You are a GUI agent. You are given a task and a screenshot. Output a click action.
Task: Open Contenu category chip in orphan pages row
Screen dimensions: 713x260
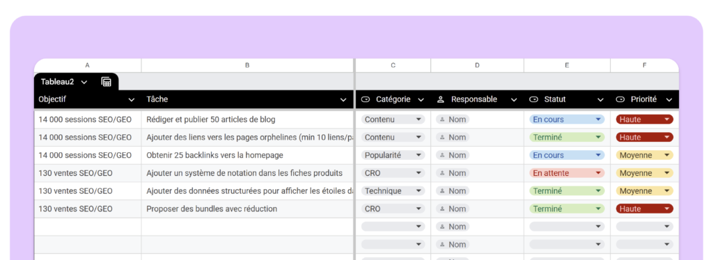point(393,138)
